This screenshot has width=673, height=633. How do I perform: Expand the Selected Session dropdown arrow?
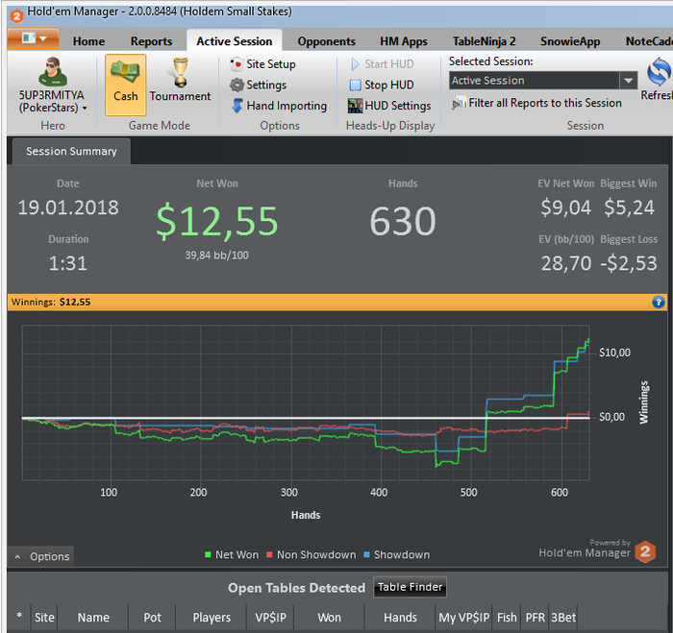point(629,81)
